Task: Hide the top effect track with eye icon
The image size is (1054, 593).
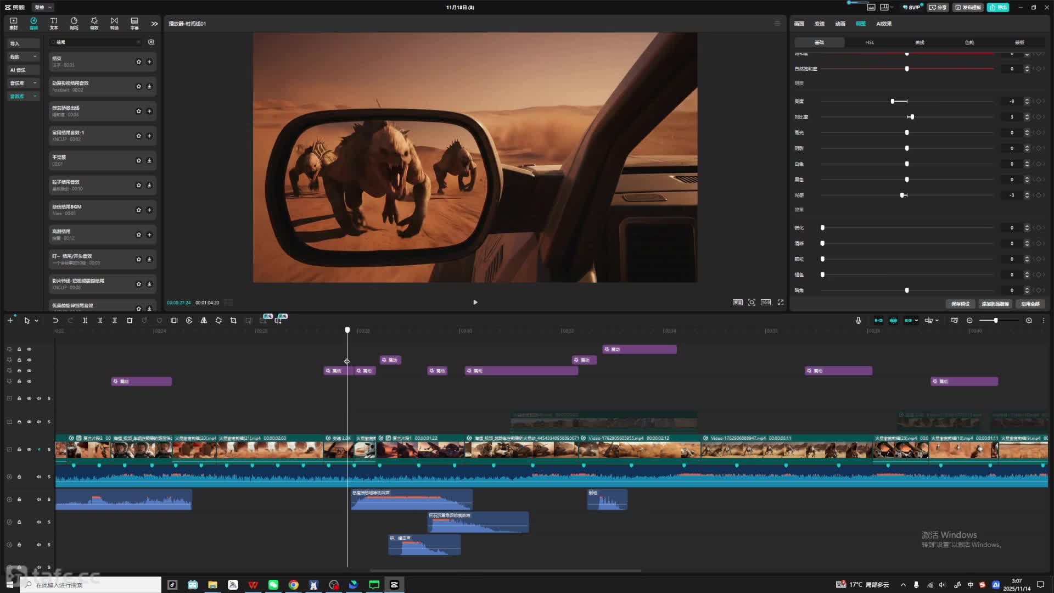Action: pos(29,349)
